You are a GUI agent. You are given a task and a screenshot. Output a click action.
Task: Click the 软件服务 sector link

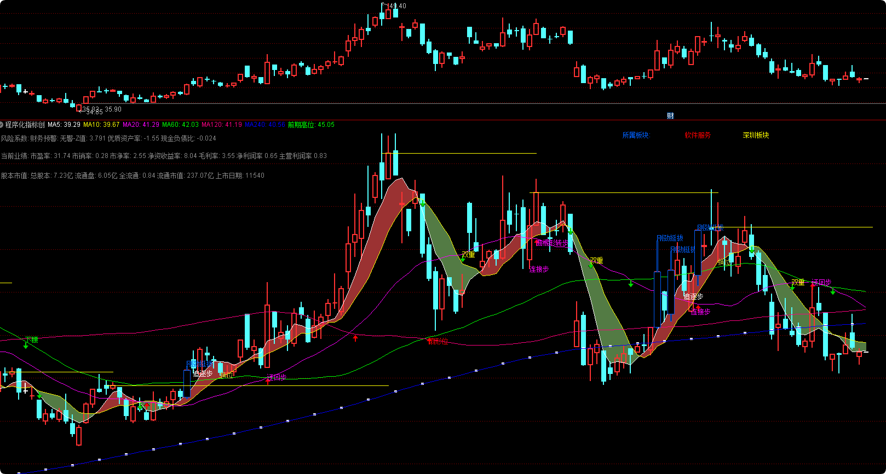coord(697,135)
